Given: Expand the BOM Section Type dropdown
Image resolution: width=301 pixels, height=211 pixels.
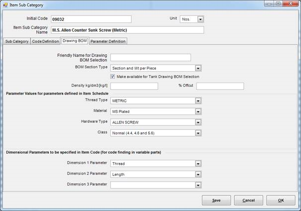Looking at the screenshot, I should point(198,68).
